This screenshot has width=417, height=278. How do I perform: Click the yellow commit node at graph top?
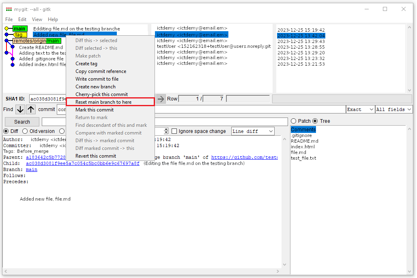(6, 29)
